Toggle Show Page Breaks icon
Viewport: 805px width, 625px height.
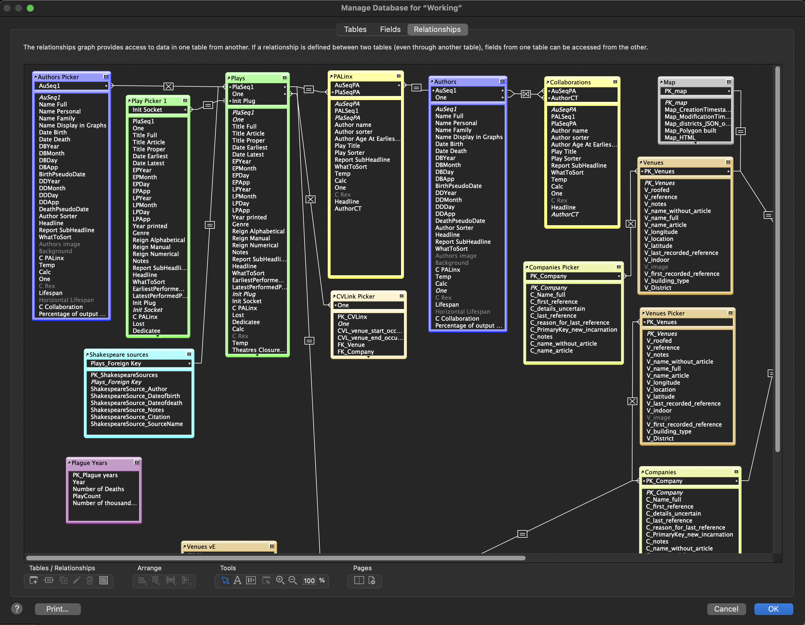coord(359,580)
